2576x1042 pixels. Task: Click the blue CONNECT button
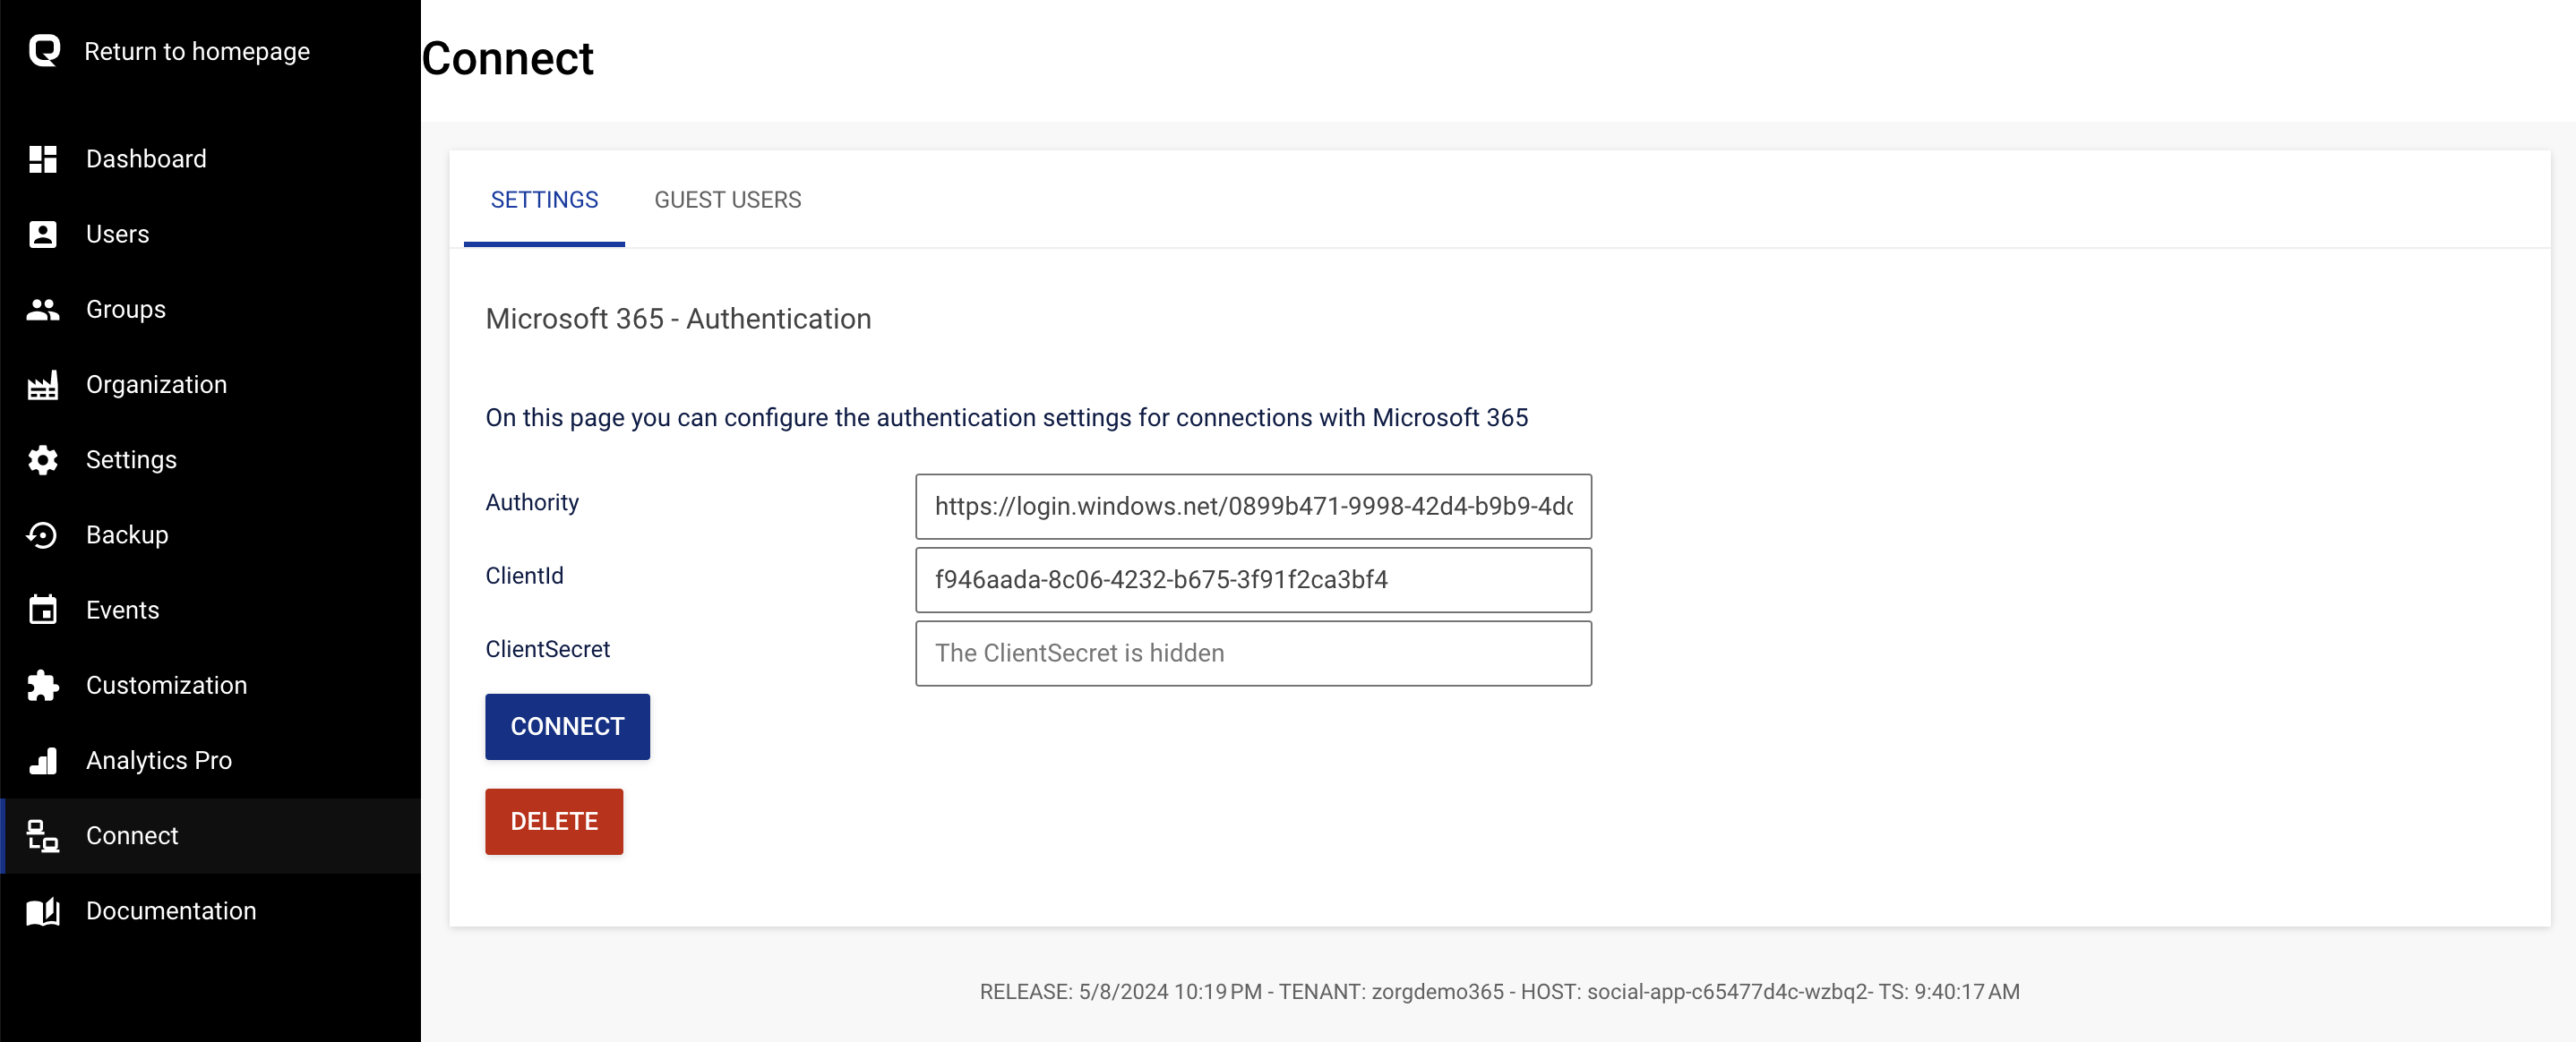coord(567,726)
